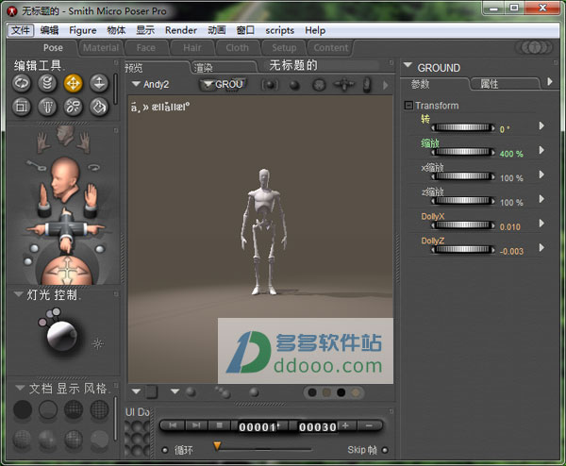566x466 pixels.
Task: Click the Smith Micro logo in room tabs bar
Action: (x=536, y=47)
